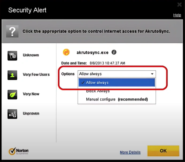Collapse the Options dropdown arrow
The width and height of the screenshot is (185, 162).
tap(152, 74)
